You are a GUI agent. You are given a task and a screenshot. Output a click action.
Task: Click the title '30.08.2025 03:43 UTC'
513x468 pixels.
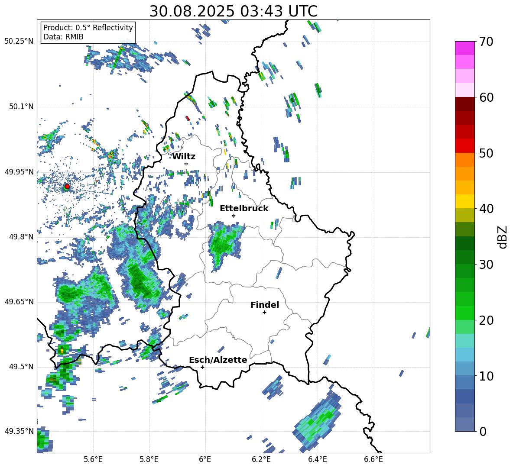[x=233, y=11]
